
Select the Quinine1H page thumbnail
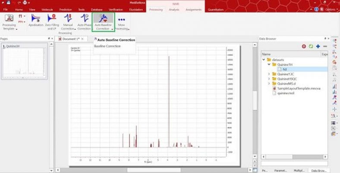pyautogui.click(x=24, y=61)
